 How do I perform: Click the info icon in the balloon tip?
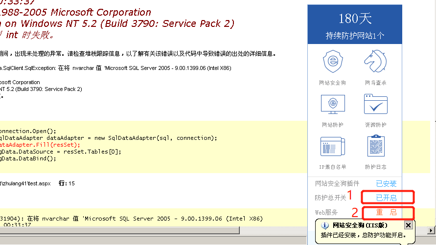[325, 225]
